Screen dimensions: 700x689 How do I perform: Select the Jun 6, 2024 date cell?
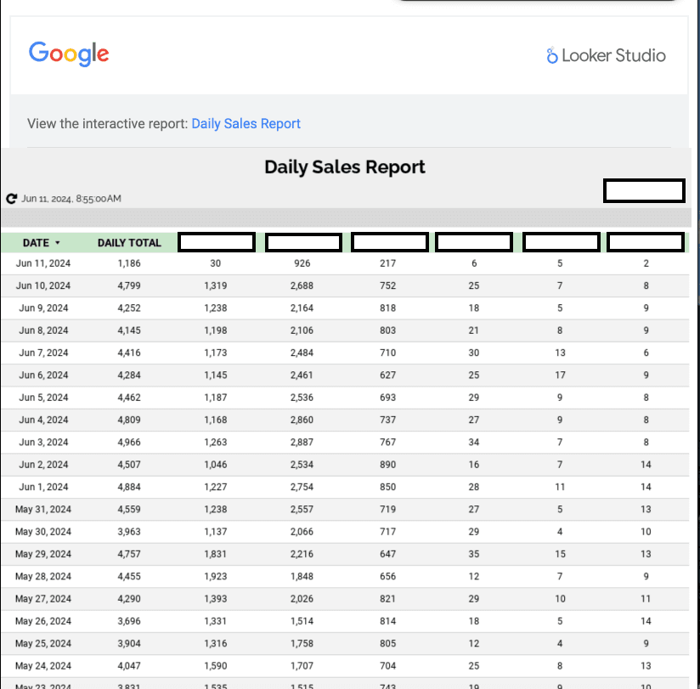(x=43, y=376)
